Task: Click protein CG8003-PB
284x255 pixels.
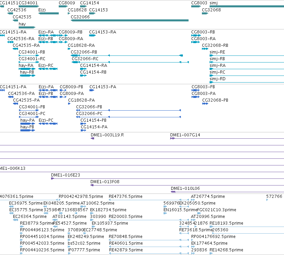Action: 203,87
